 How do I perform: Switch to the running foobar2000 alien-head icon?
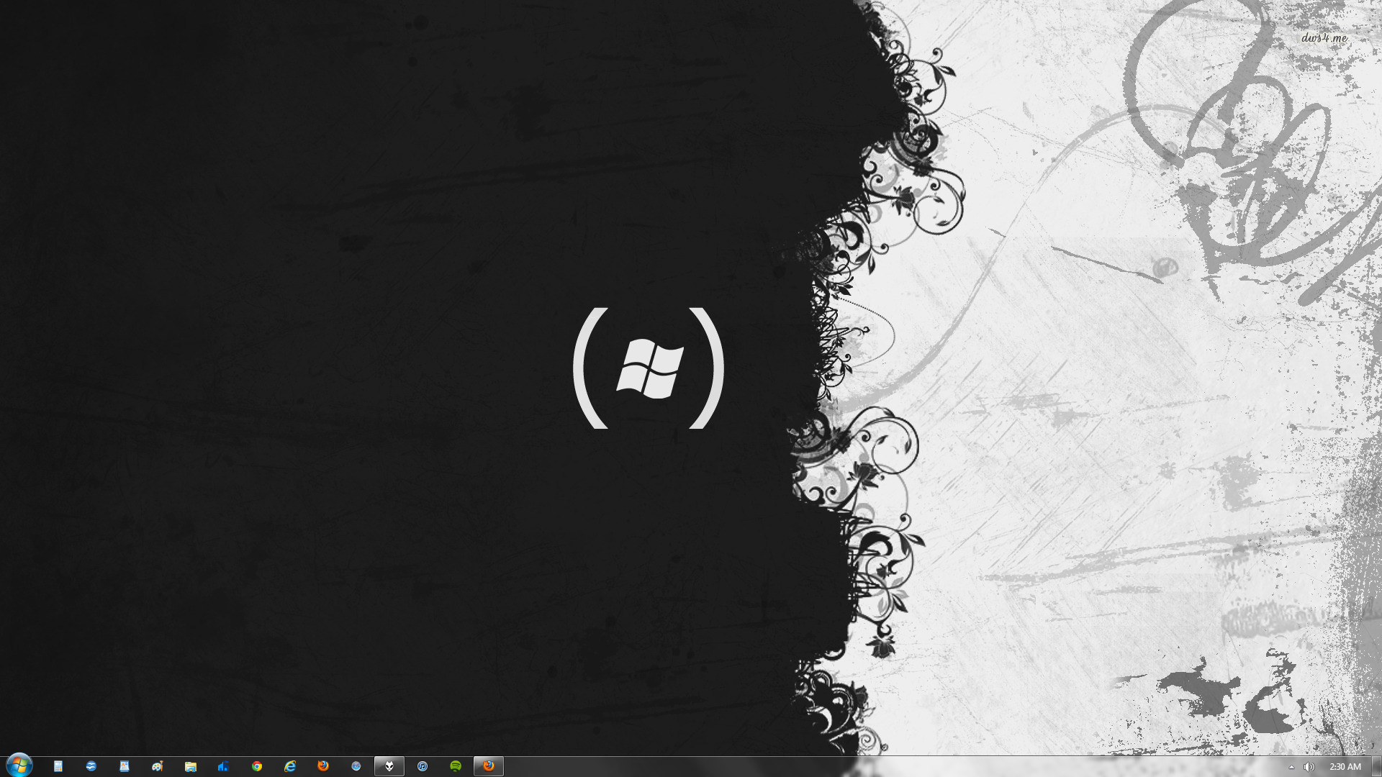(x=389, y=766)
